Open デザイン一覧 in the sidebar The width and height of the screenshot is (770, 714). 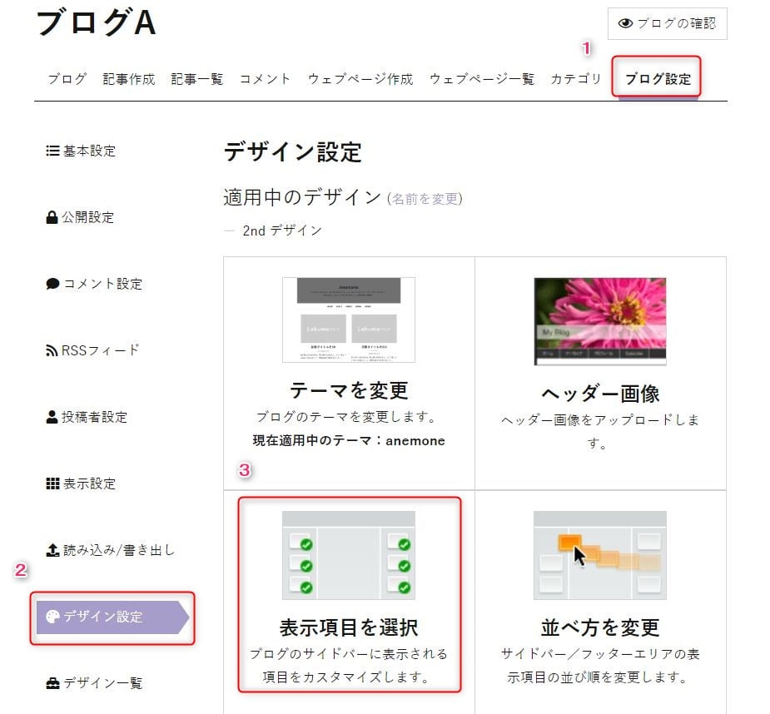94,683
